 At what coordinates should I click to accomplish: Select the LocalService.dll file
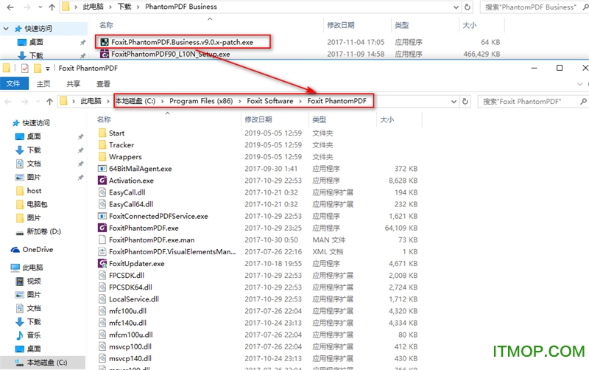pyautogui.click(x=134, y=299)
